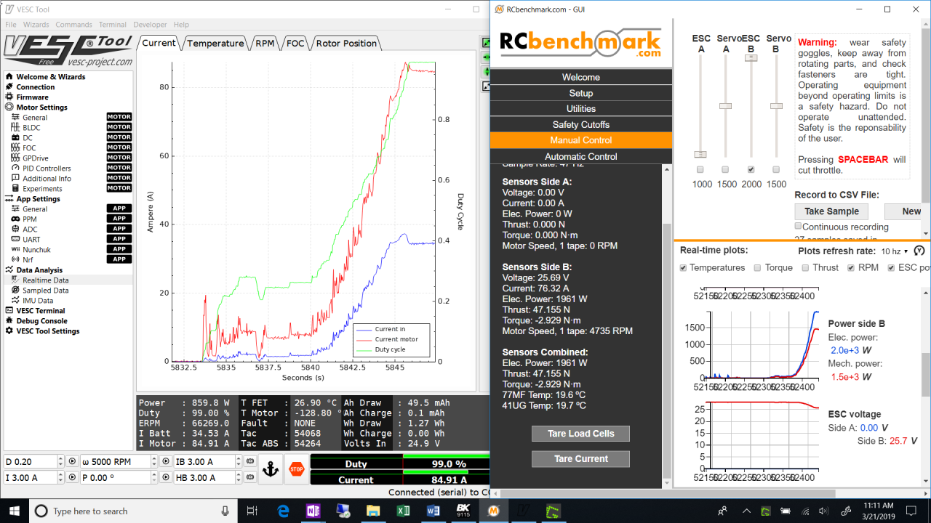Open the Plots refresh rate 10 hz dropdown

(x=895, y=251)
